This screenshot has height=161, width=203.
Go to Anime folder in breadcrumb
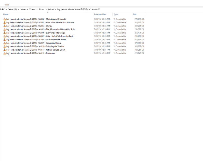(51, 9)
